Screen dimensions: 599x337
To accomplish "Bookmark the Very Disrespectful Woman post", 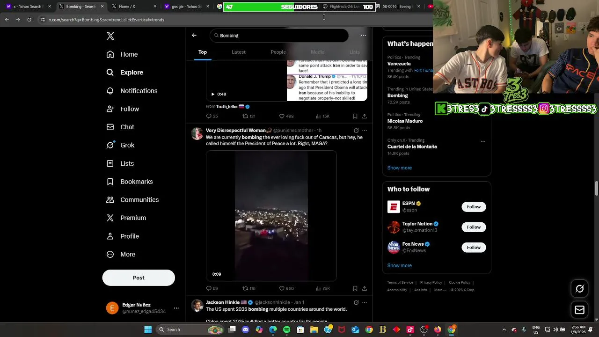I will tap(355, 288).
